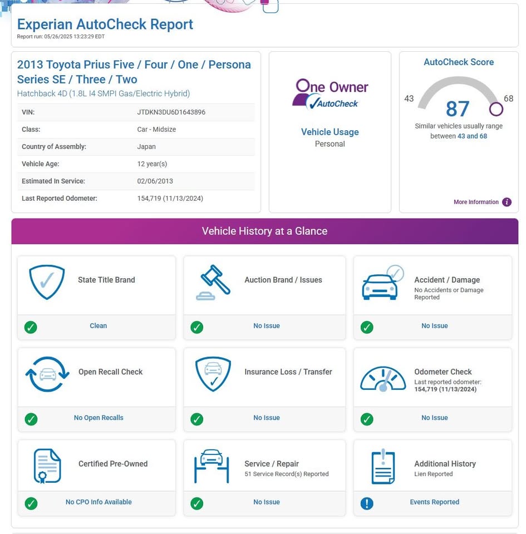Click the Hatchback 4D hybrid subtitle
The height and width of the screenshot is (534, 526).
pos(104,93)
